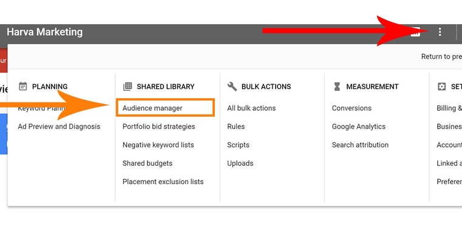The width and height of the screenshot is (462, 241).
Task: Go to Uploads
Action: pyautogui.click(x=240, y=163)
